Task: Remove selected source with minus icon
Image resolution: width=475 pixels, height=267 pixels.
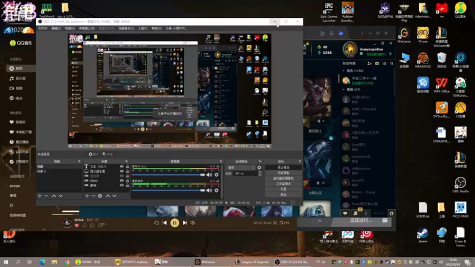Action: click(x=93, y=196)
